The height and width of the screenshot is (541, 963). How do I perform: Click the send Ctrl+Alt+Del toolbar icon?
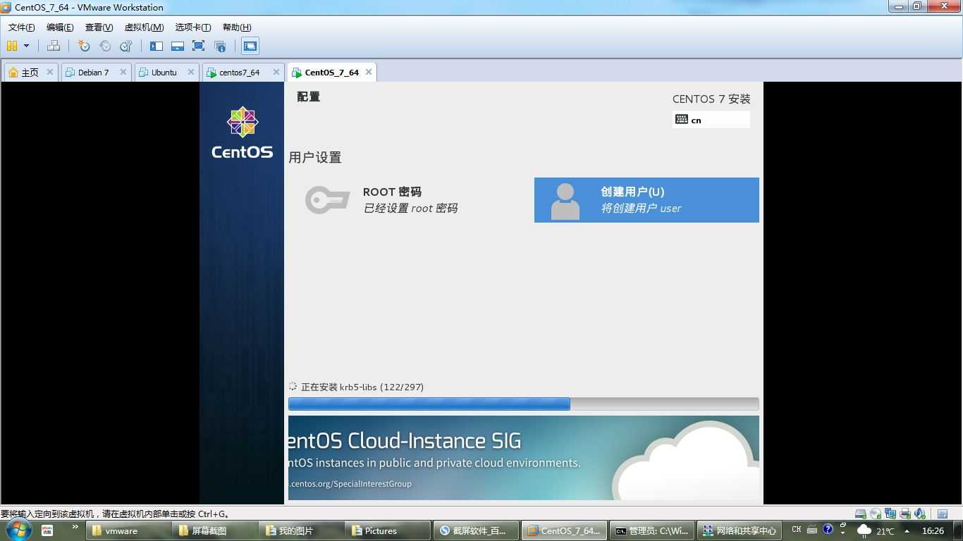(x=54, y=46)
